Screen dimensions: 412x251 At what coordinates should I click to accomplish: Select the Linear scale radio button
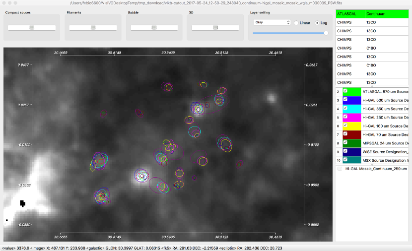[296, 23]
